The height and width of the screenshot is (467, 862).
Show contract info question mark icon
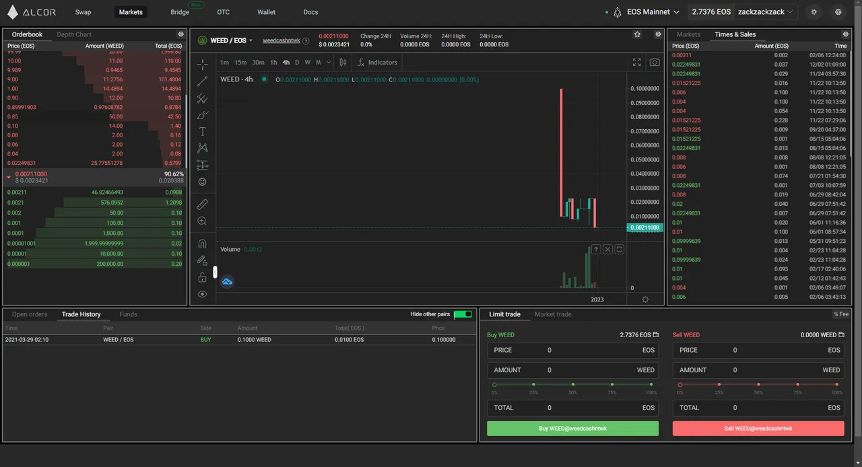[x=306, y=41]
